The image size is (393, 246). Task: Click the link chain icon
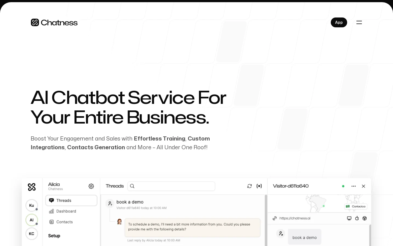[x=275, y=218]
